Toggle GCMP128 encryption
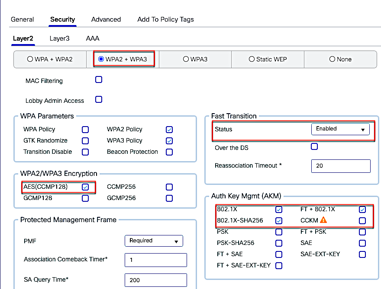This screenshot has height=289, width=381. [x=85, y=198]
